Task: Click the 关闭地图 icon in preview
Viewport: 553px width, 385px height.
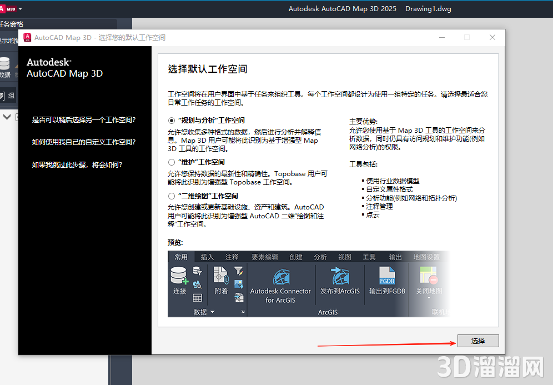Action: [429, 275]
